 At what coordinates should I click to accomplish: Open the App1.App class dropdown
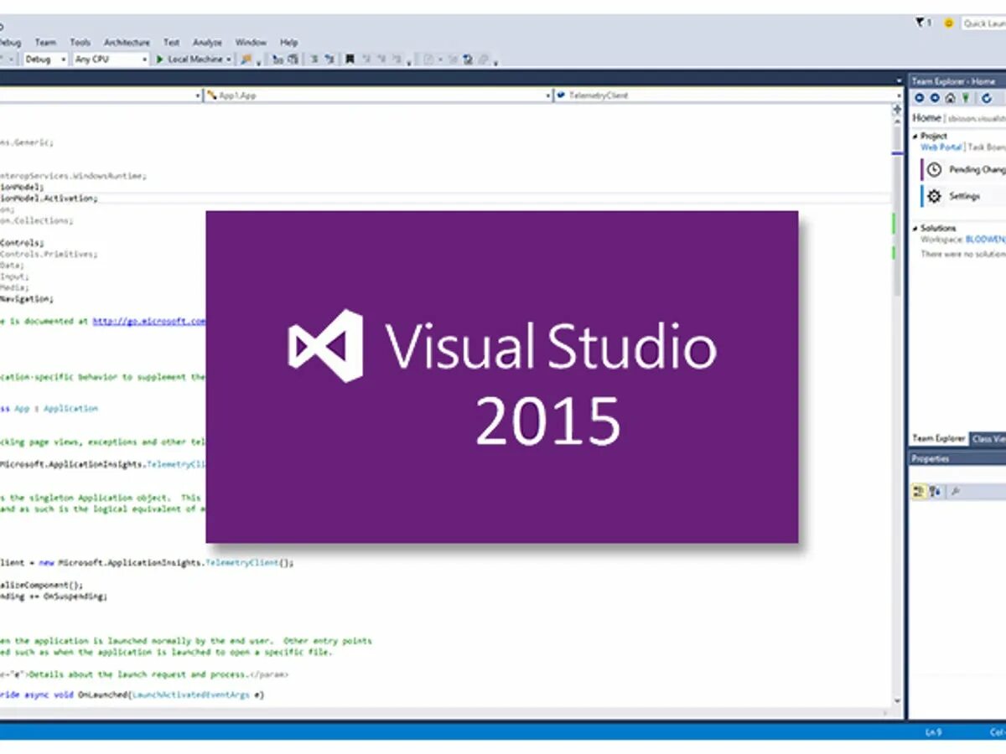click(x=378, y=96)
